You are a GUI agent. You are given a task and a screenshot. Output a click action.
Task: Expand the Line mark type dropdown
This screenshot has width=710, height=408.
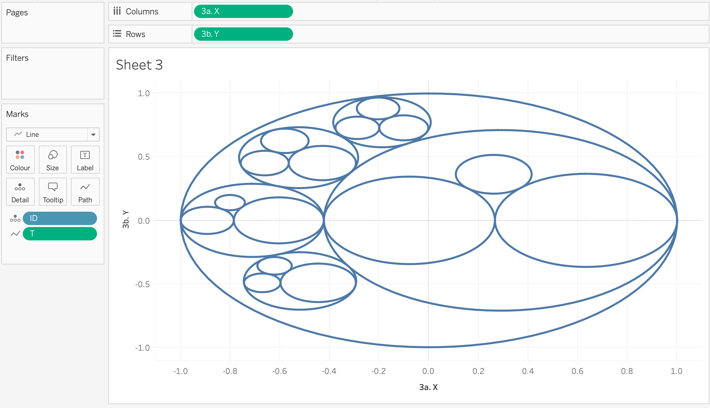(x=93, y=135)
